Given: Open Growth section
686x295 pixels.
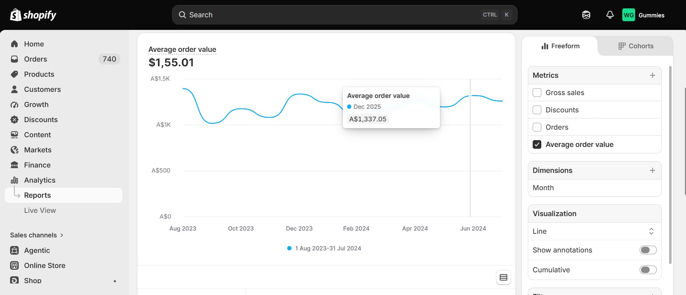Looking at the screenshot, I should click(x=36, y=104).
